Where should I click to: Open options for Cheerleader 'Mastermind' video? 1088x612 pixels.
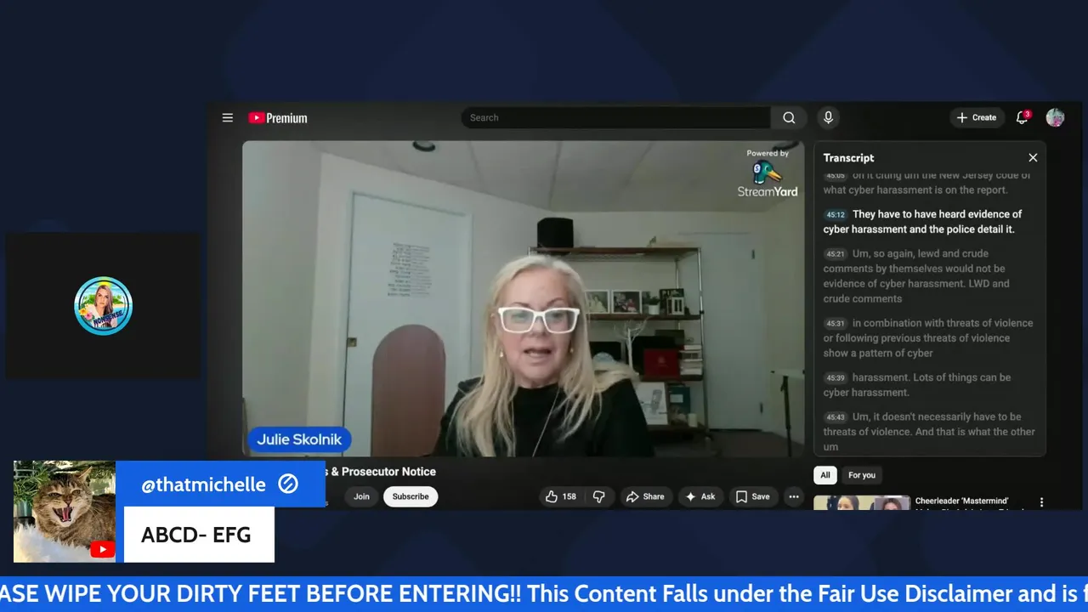tap(1041, 502)
